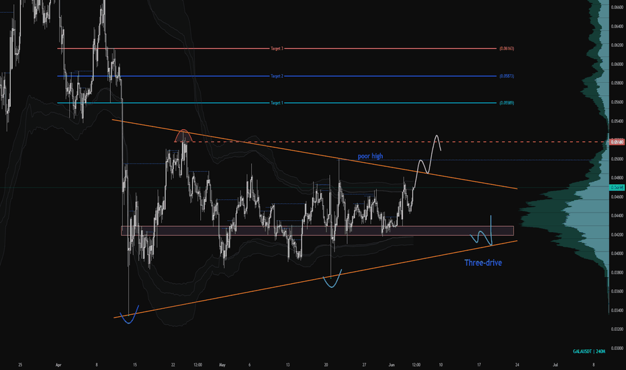626x370 pixels.
Task: Click the 'Target 2' line label
Action: [x=277, y=76]
